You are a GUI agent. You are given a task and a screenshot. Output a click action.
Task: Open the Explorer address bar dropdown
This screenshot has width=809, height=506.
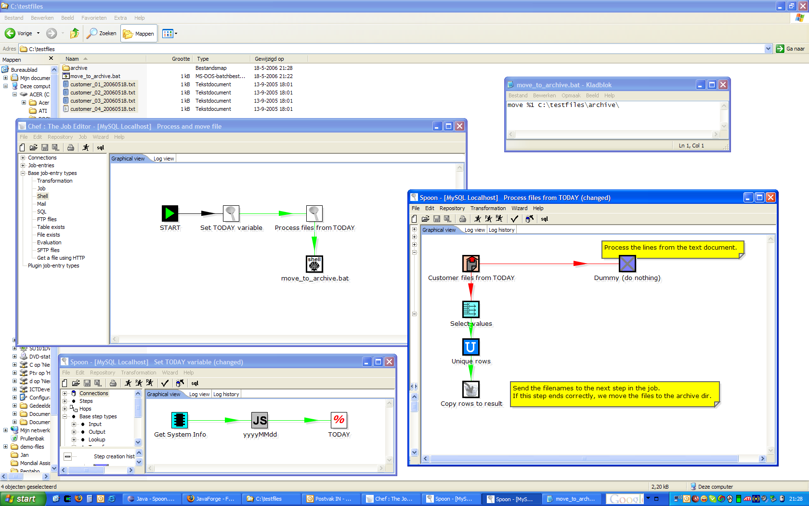click(x=768, y=49)
